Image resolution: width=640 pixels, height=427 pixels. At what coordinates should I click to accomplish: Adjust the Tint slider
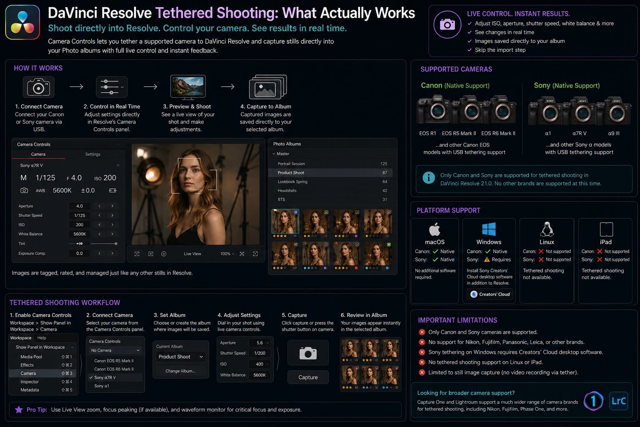(x=93, y=244)
